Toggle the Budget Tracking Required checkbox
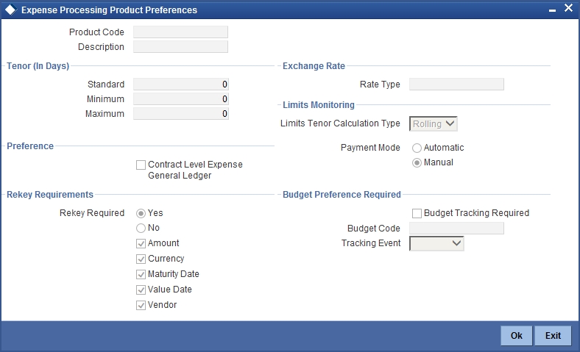Screen dimensions: 580x352 pos(417,213)
